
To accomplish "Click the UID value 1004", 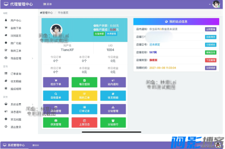I will coord(110,50).
